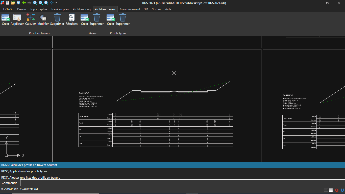Click Supprimer in the Profil en travers group
This screenshot has width=345, height=194.
point(57,20)
